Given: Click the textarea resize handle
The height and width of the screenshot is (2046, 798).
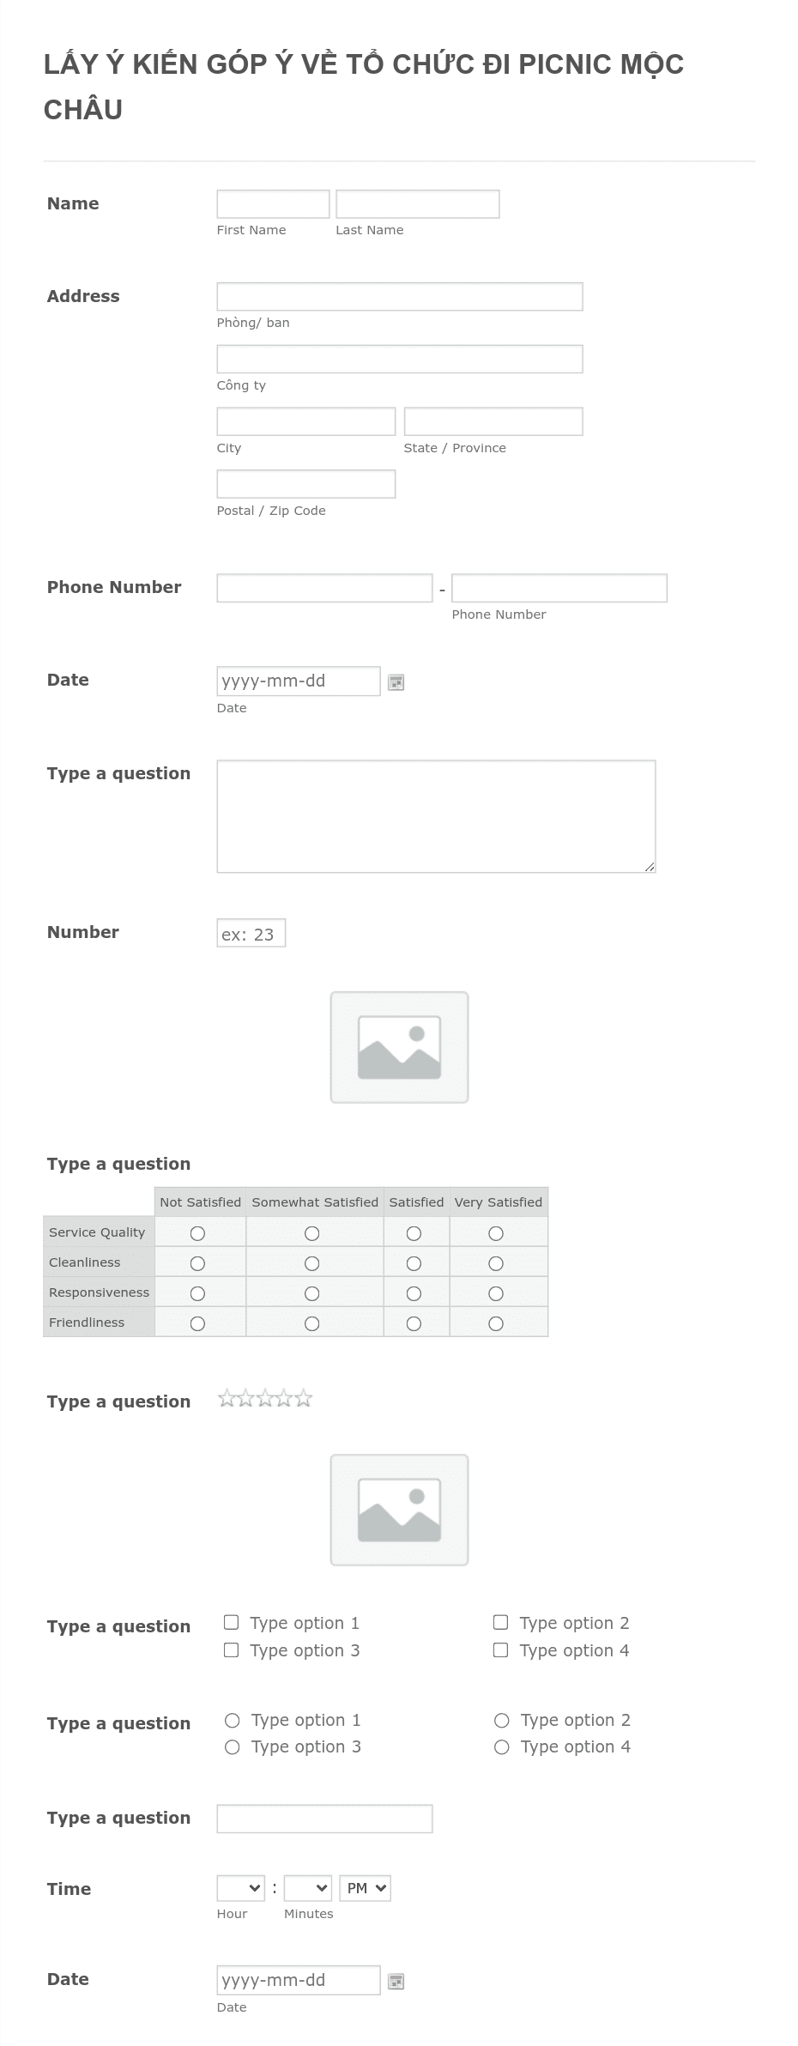Looking at the screenshot, I should [x=650, y=865].
